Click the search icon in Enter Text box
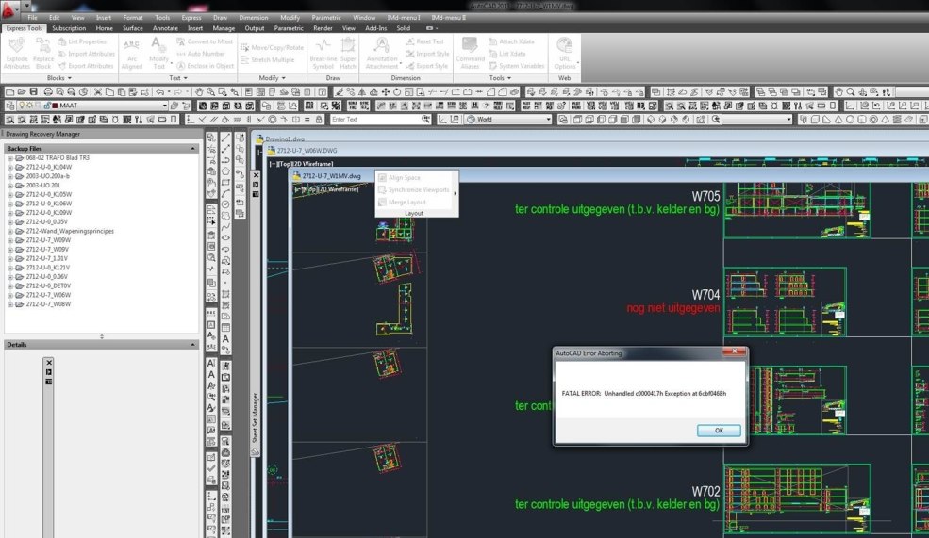929x538 pixels. click(x=425, y=119)
